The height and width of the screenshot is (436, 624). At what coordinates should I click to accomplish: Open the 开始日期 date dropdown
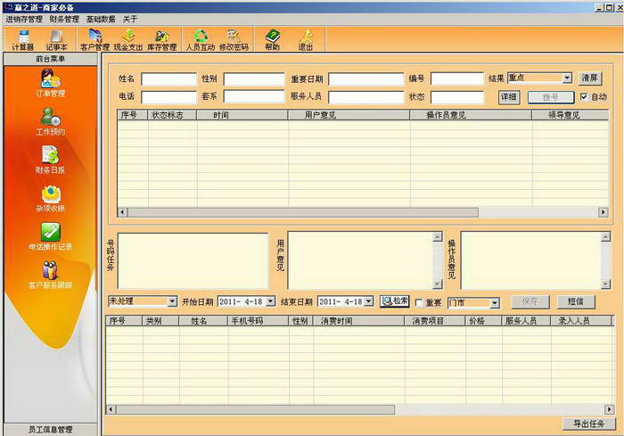point(271,301)
